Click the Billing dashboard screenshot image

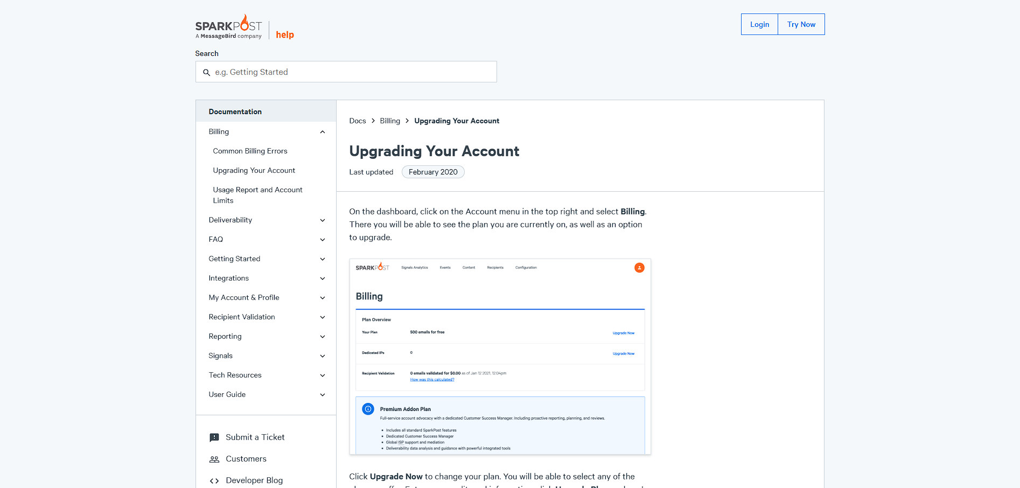click(500, 357)
